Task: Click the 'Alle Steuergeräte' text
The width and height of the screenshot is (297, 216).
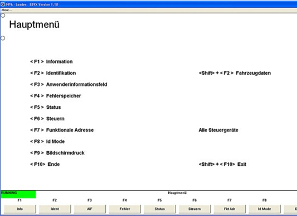Action: [218, 130]
